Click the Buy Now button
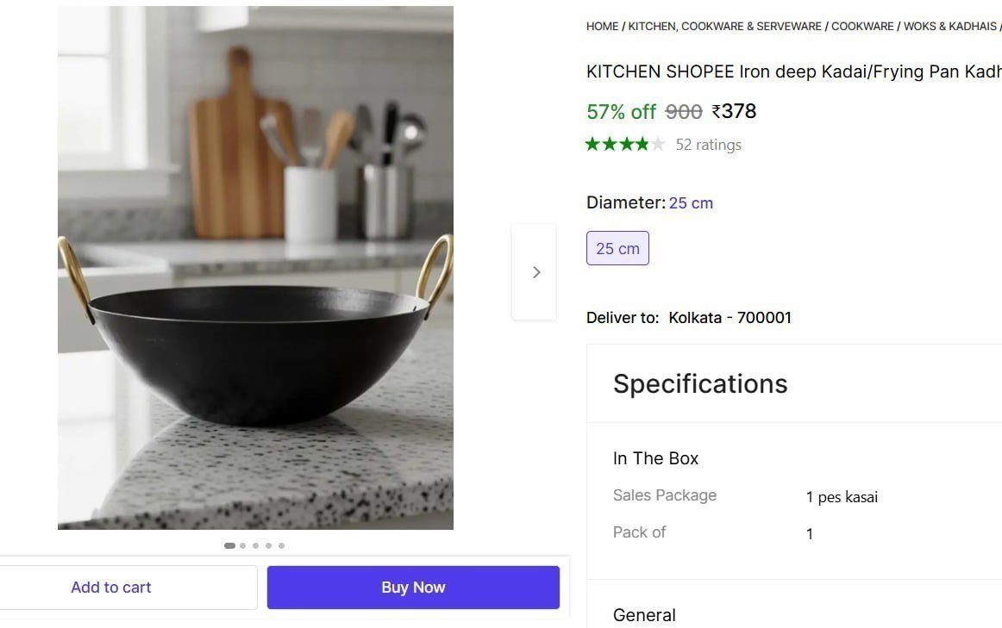Image resolution: width=1002 pixels, height=628 pixels. pos(413,588)
